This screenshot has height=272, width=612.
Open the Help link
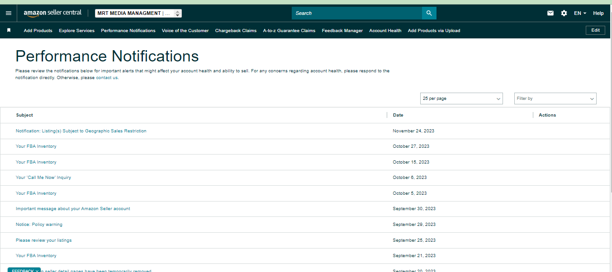[598, 13]
